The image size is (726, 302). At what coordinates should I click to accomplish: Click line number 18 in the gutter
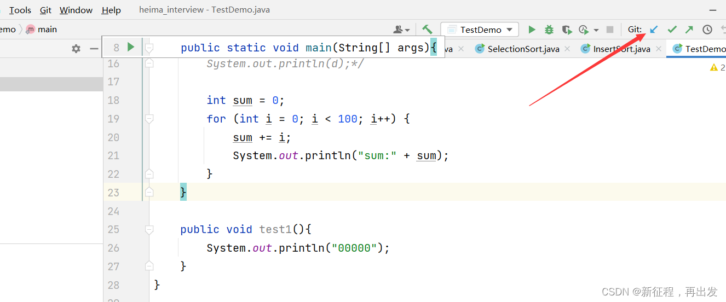coord(113,100)
